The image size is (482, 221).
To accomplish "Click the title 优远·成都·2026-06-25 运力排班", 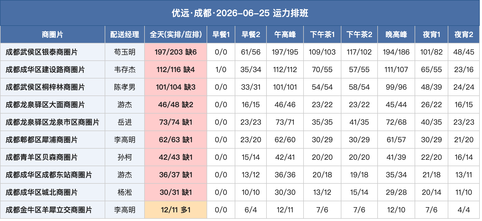I will pos(240,13).
